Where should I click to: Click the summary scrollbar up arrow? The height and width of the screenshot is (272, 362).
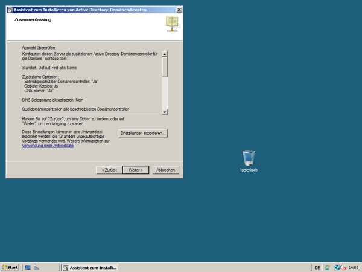[164, 54]
